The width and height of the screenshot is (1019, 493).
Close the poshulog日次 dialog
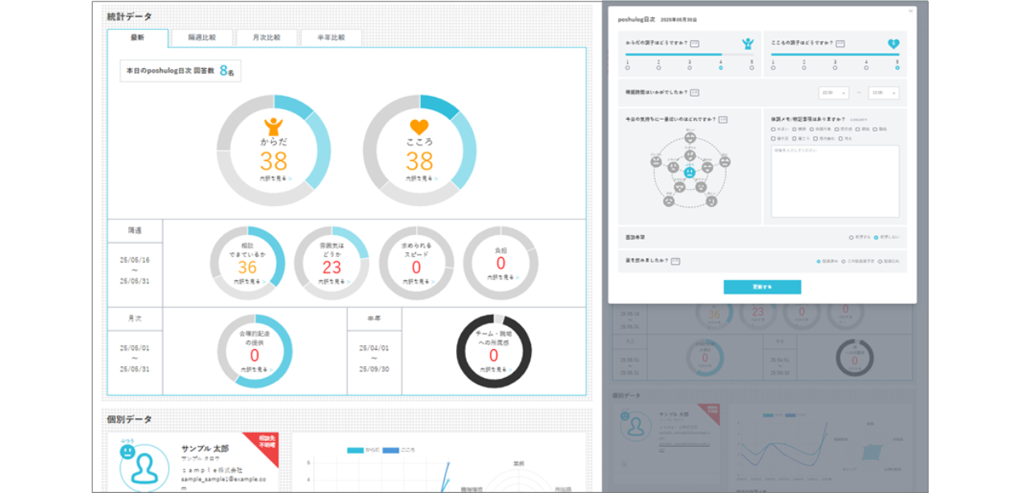[910, 11]
